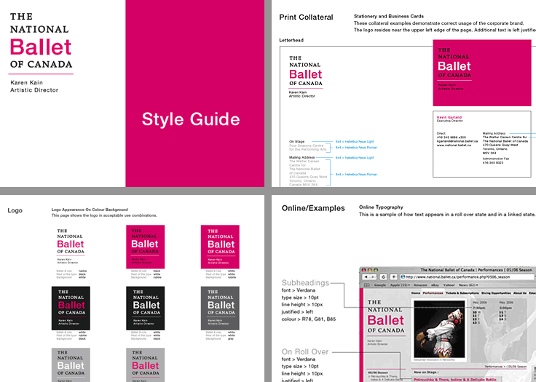Select the Home tab on ballet website

415,293
